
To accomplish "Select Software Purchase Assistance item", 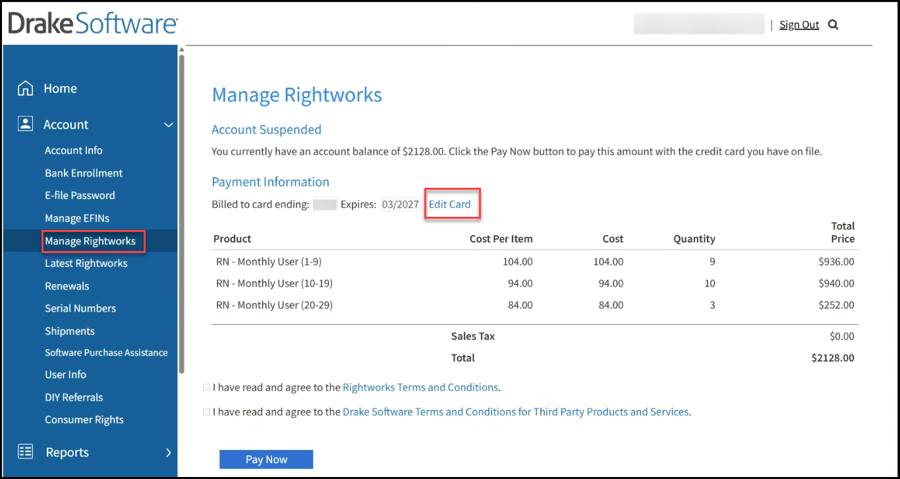I will (x=106, y=352).
